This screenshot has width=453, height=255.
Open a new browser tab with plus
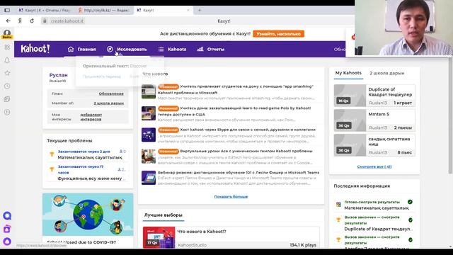200,10
